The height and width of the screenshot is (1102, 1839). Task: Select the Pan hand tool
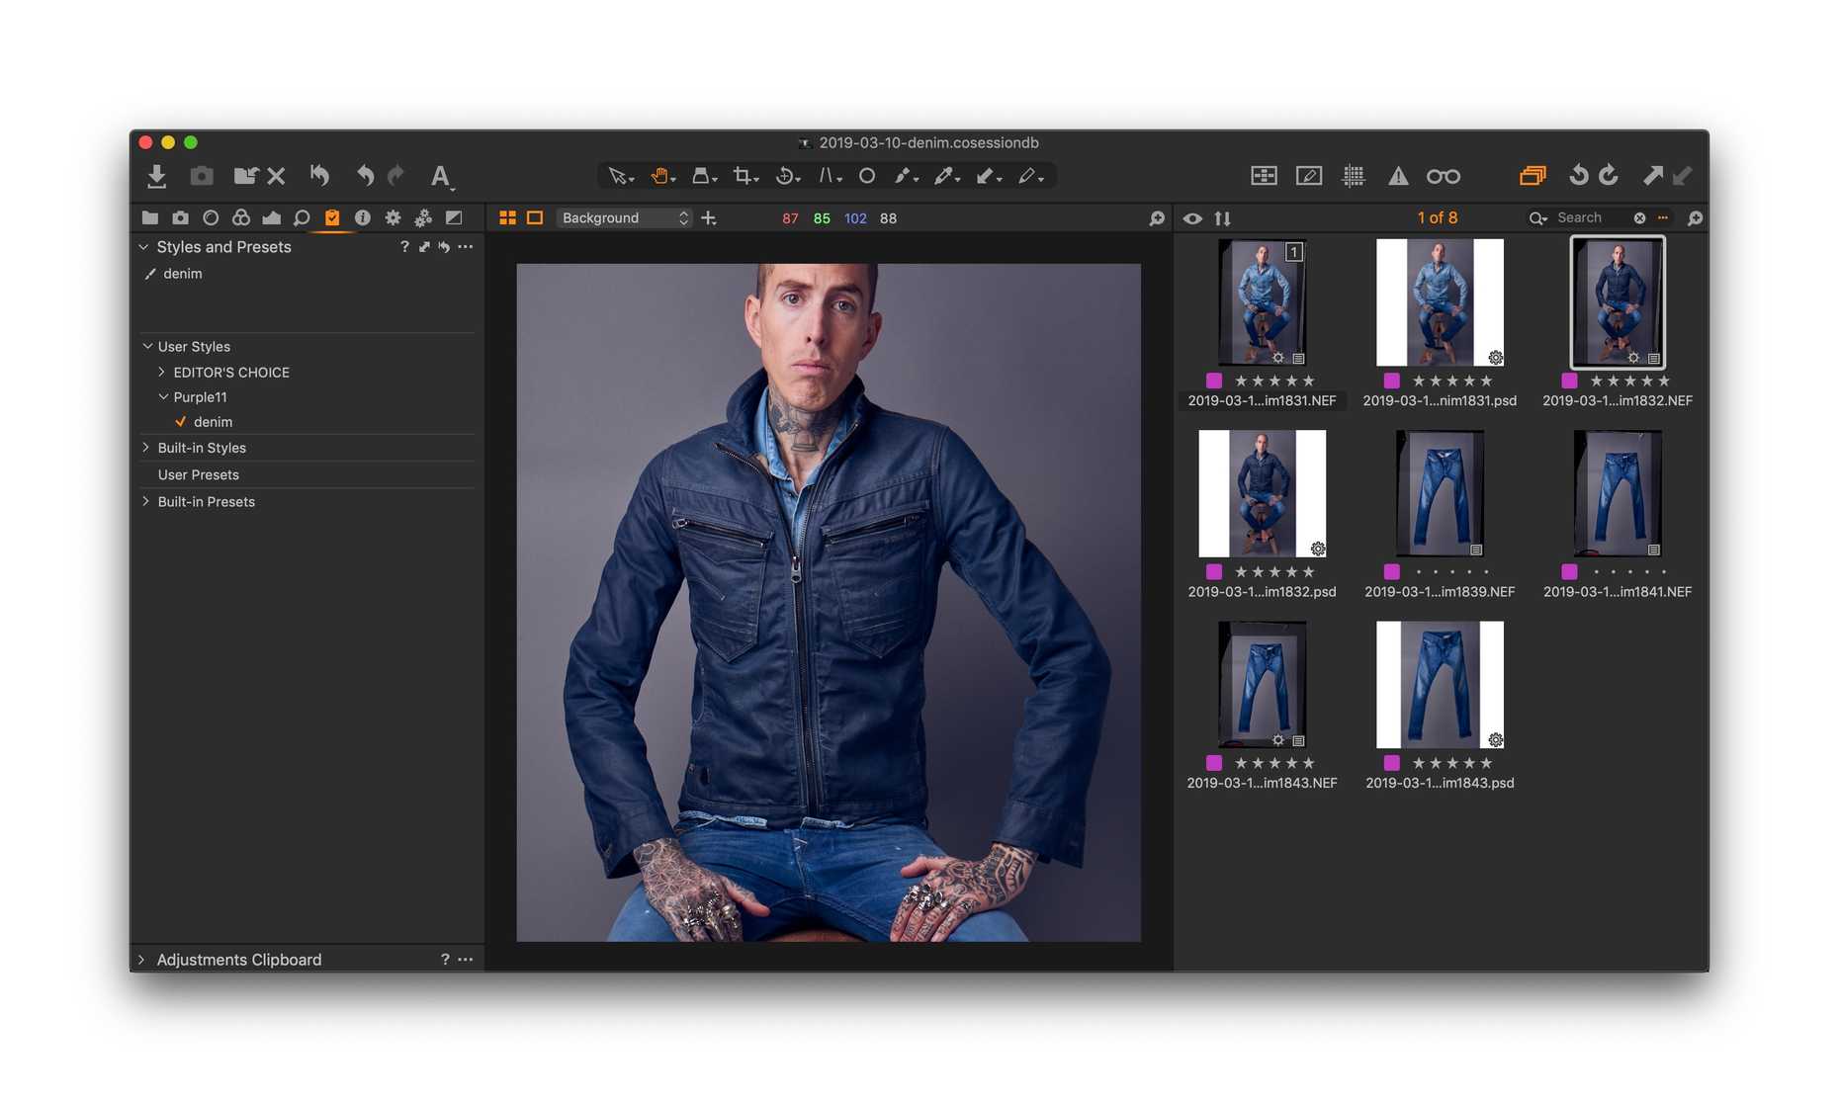pos(659,176)
